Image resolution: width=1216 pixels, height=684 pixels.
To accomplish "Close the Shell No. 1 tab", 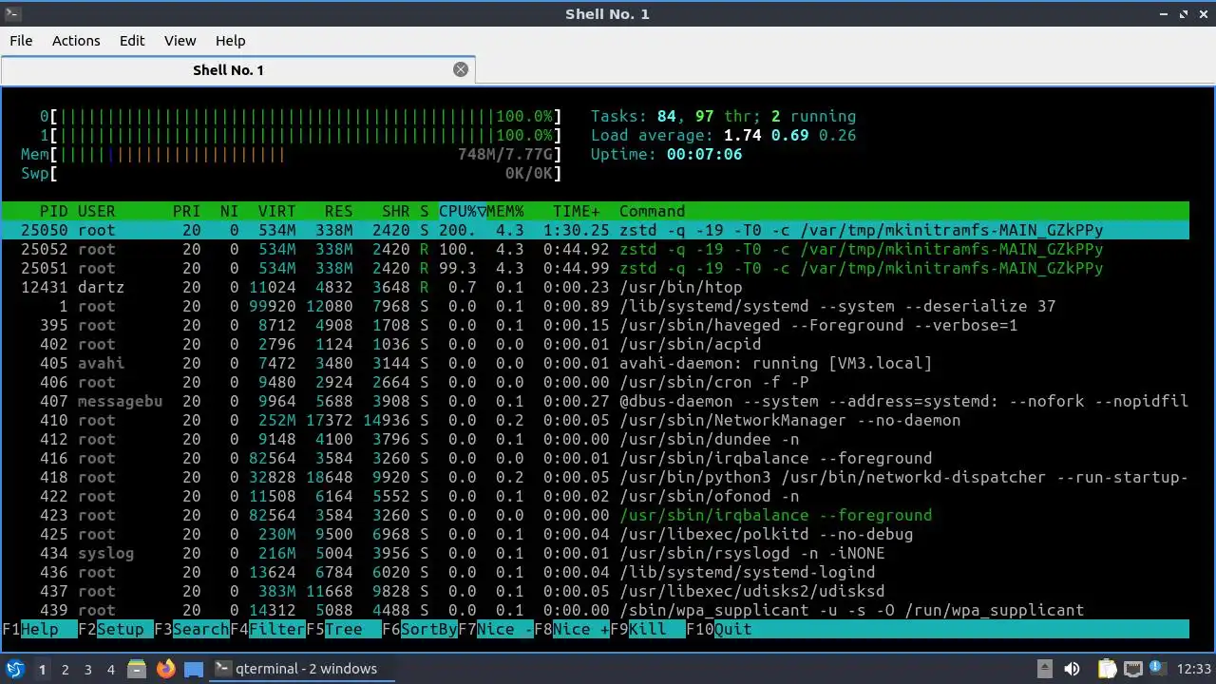I will point(461,69).
